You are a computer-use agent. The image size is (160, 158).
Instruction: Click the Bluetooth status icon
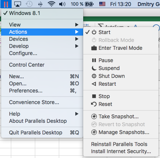pyautogui.click(x=40, y=4)
